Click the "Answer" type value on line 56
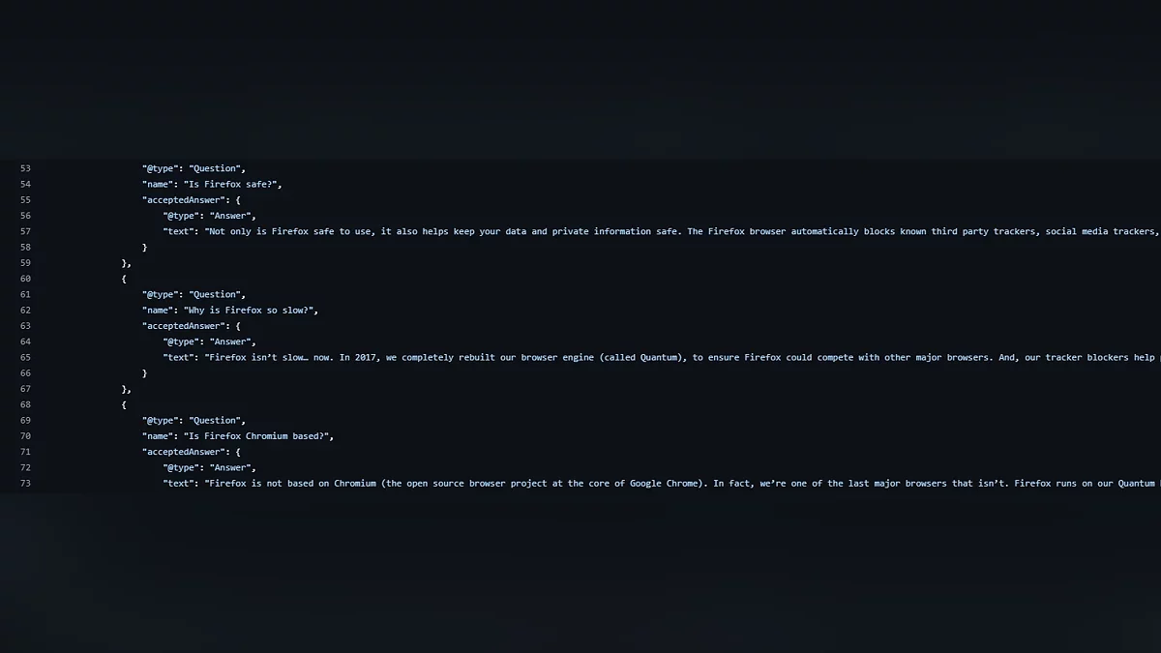The image size is (1161, 653). pyautogui.click(x=232, y=216)
